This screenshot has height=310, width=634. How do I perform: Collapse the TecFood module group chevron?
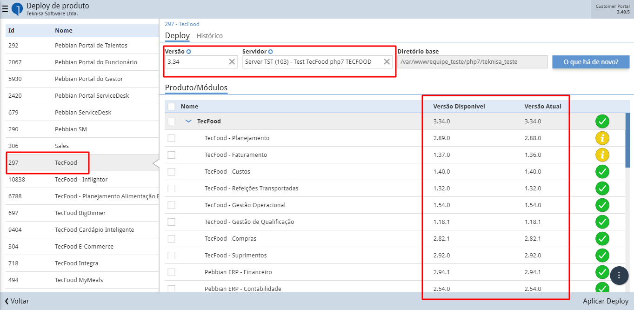pyautogui.click(x=188, y=121)
